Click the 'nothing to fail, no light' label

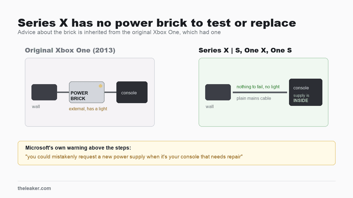[258, 87]
